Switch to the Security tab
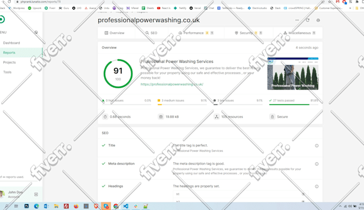 [x=248, y=33]
